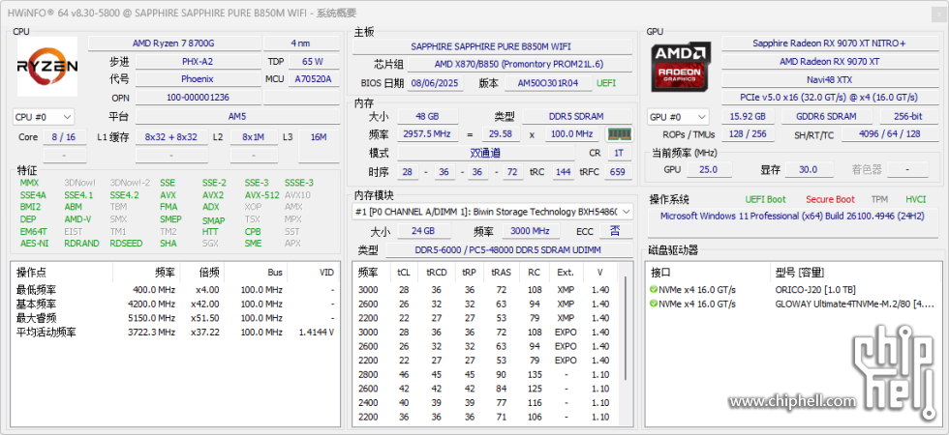
Task: Click the 倍频 column header
Action: (x=202, y=273)
